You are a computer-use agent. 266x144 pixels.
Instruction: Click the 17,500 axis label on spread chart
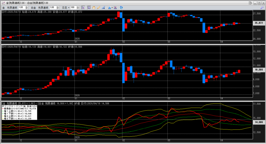pyautogui.click(x=257, y=104)
